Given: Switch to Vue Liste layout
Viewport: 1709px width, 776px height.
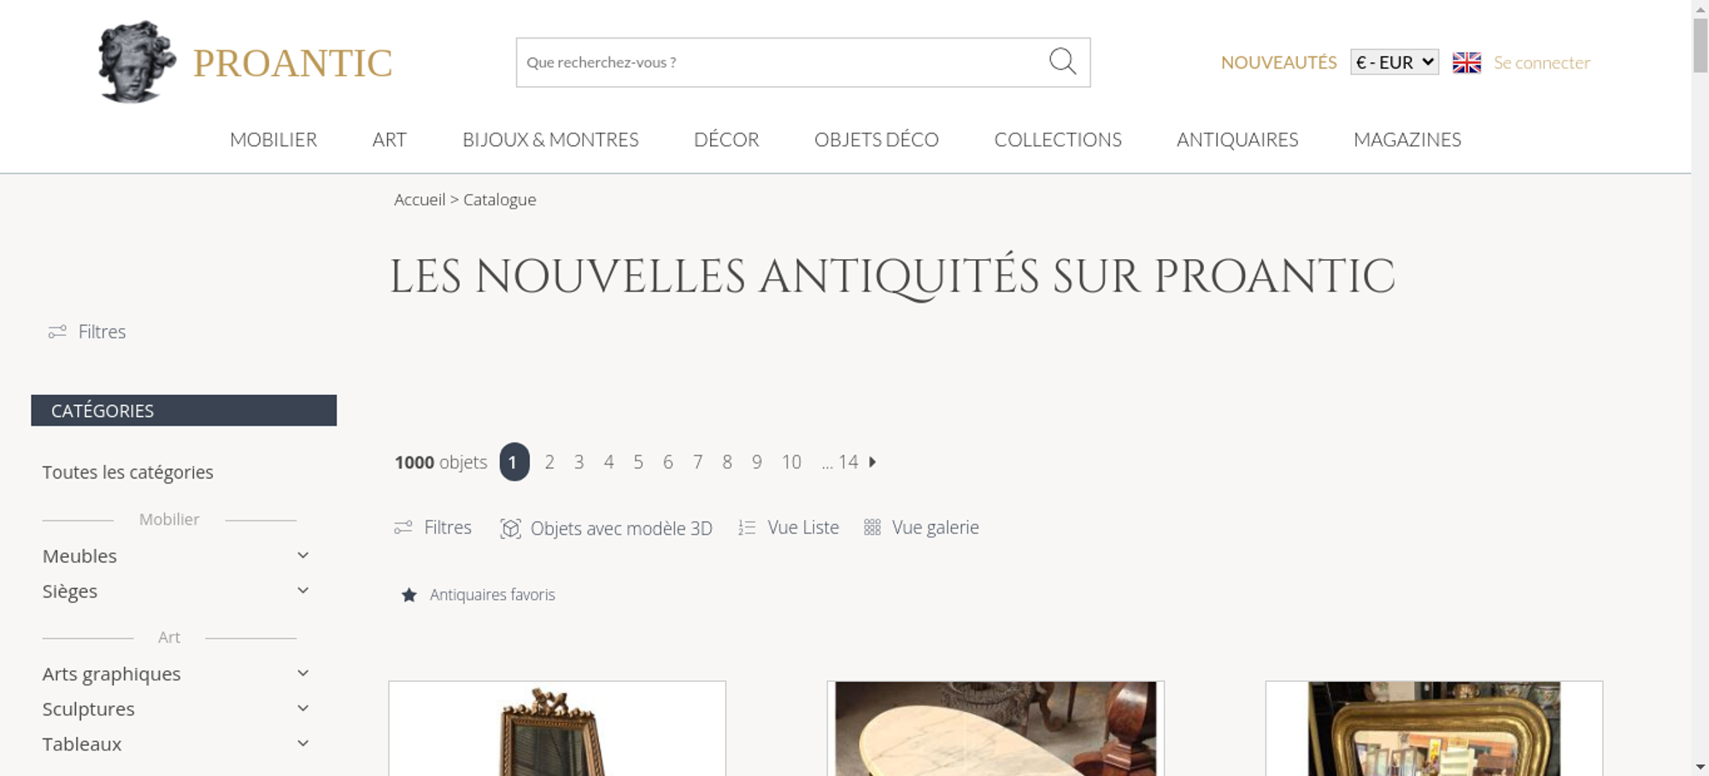Looking at the screenshot, I should (789, 527).
